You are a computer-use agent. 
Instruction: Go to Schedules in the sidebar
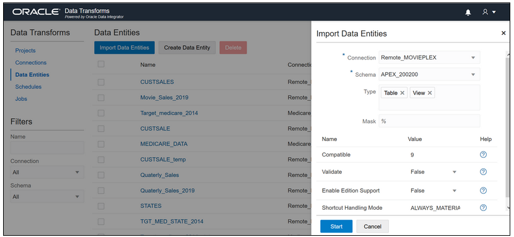point(28,87)
